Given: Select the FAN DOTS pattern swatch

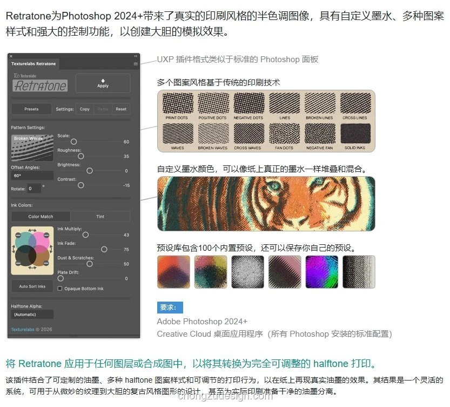Looking at the screenshot, I should tap(284, 134).
